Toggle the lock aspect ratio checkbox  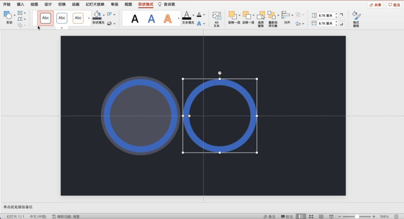click(342, 19)
